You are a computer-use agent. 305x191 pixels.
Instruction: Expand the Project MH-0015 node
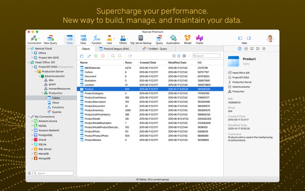click(32, 58)
